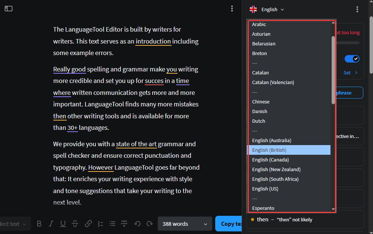Open the select text style dropdown
This screenshot has width=373, height=234.
click(13, 224)
